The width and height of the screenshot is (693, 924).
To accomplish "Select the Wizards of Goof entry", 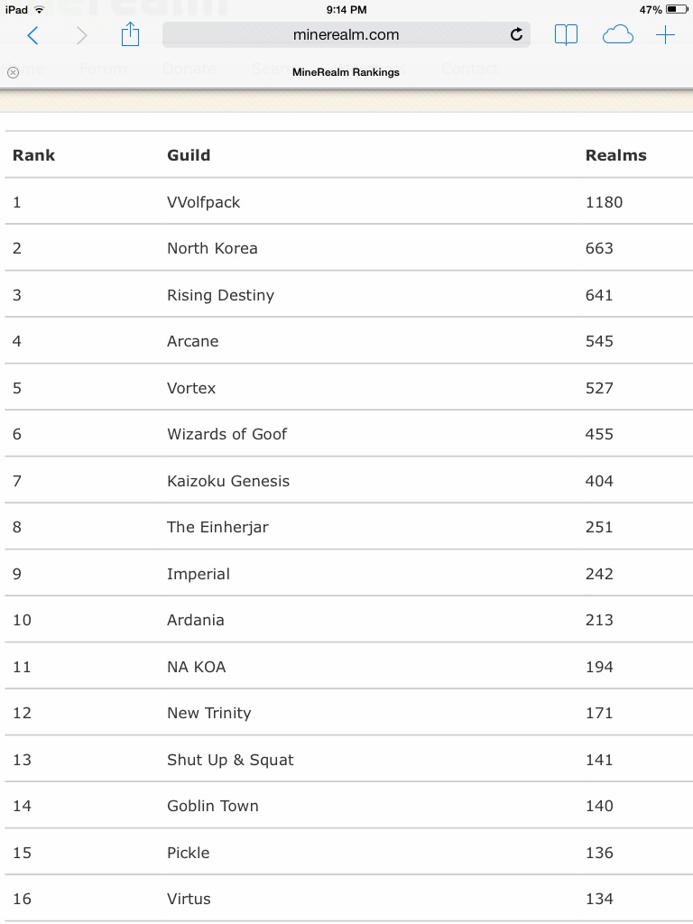I will tap(226, 434).
